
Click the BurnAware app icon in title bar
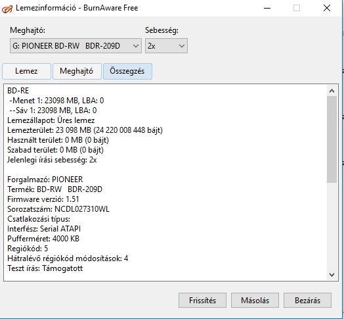pyautogui.click(x=7, y=9)
